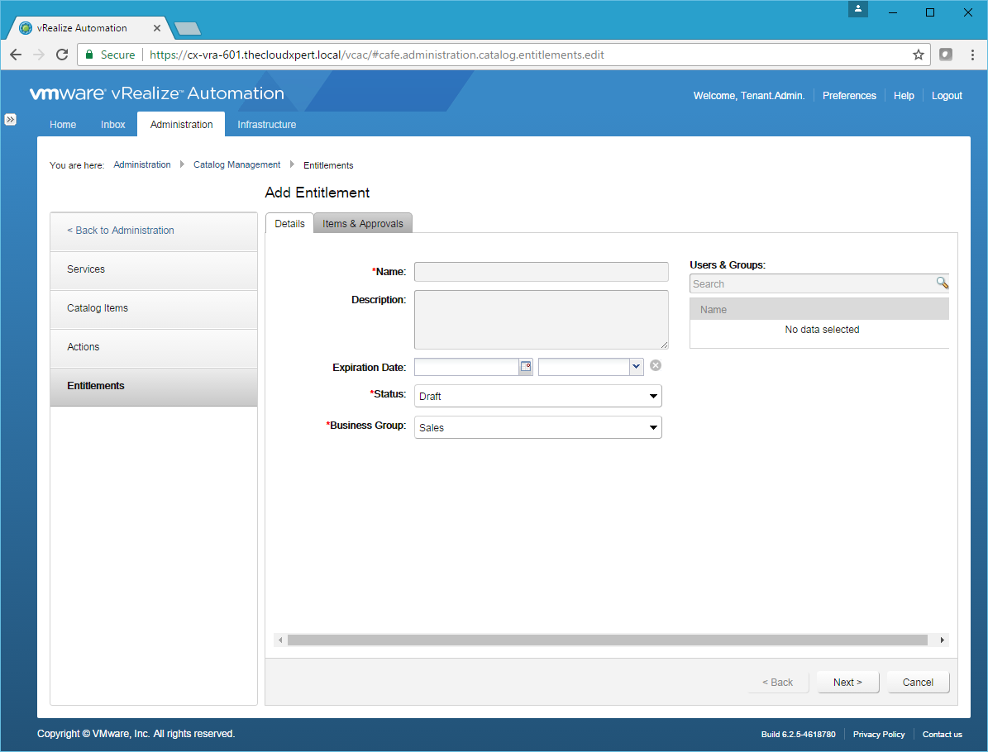Open the expiration date calendar picker
The height and width of the screenshot is (752, 988).
tap(526, 367)
